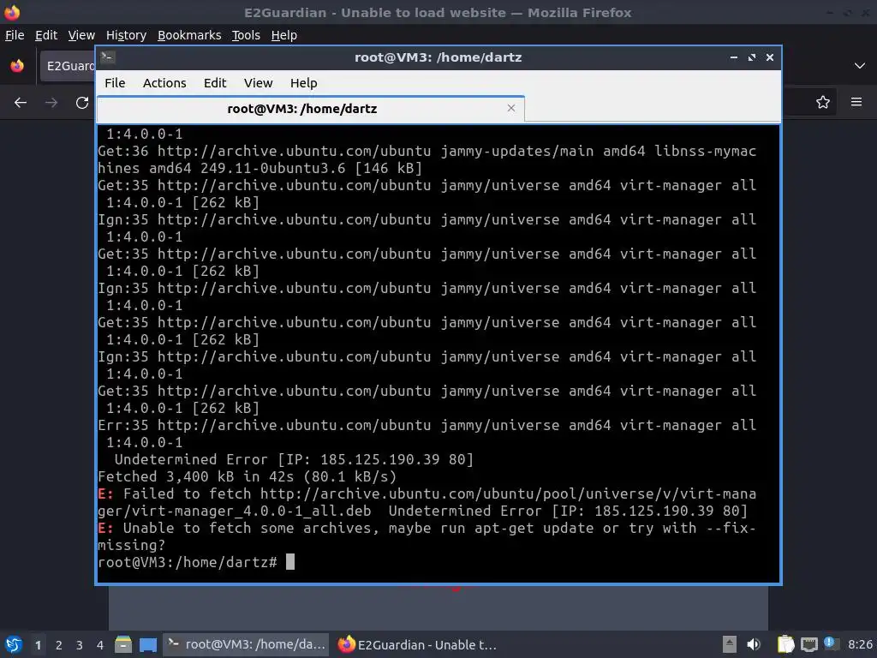The image size is (877, 658).
Task: Minimize the terminal window
Action: tap(734, 57)
